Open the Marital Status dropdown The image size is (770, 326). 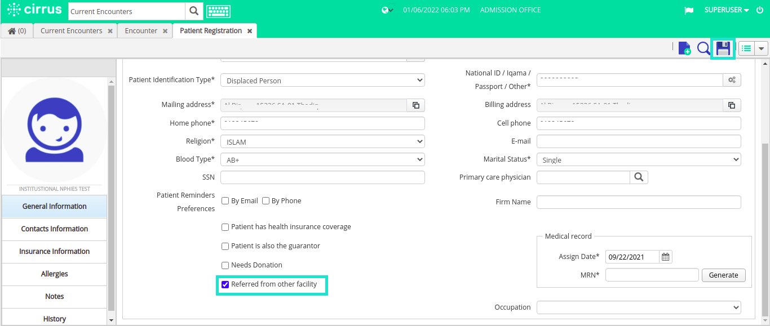point(639,159)
